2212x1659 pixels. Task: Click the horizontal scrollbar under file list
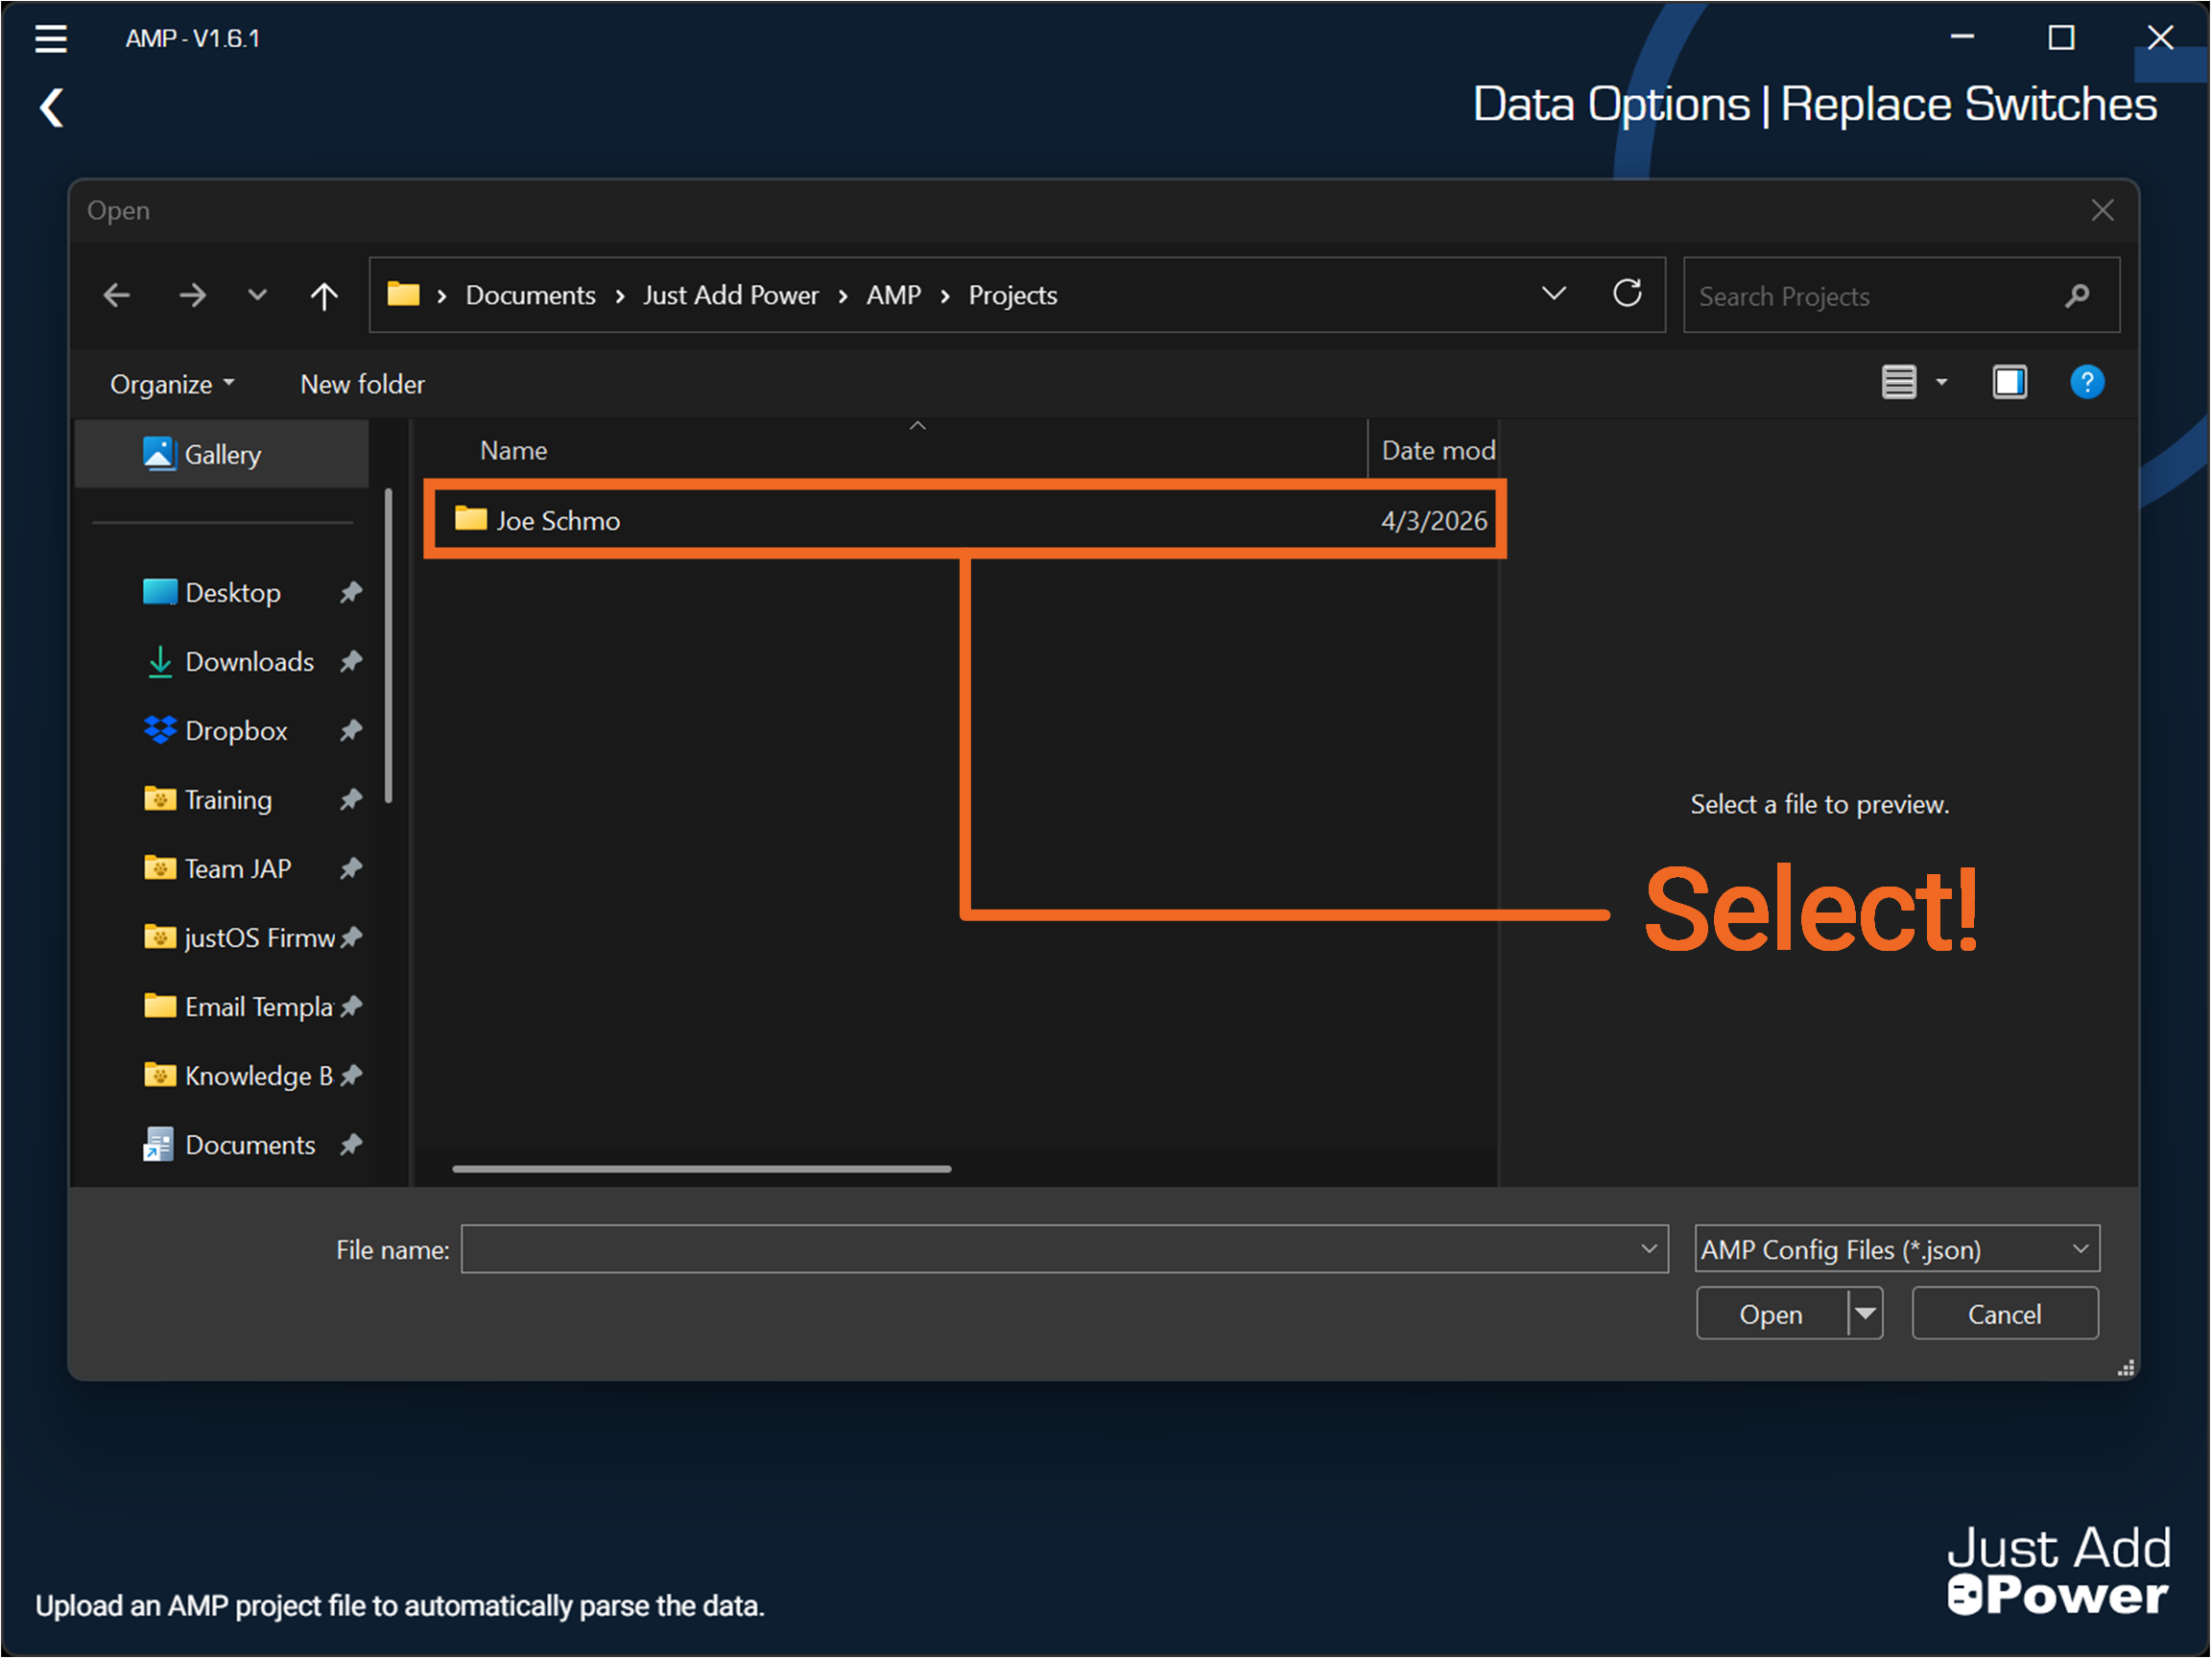[701, 1168]
